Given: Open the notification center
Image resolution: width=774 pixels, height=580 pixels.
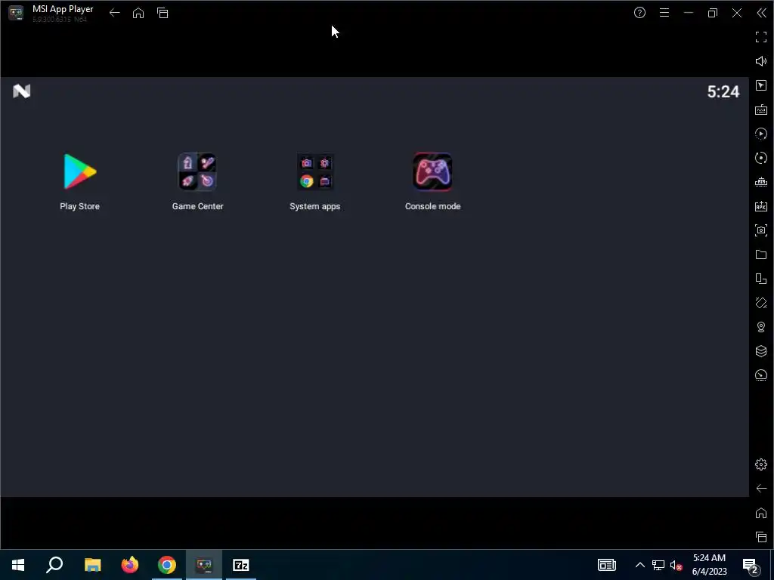Looking at the screenshot, I should point(751,565).
